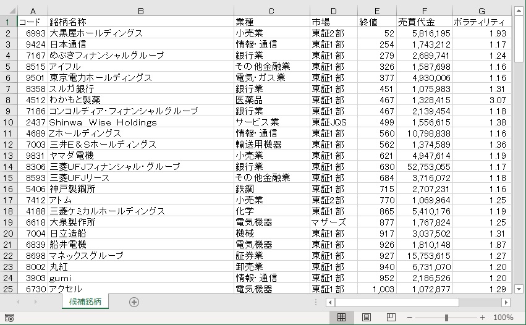Select row 25 header
The image size is (526, 325).
(x=8, y=289)
